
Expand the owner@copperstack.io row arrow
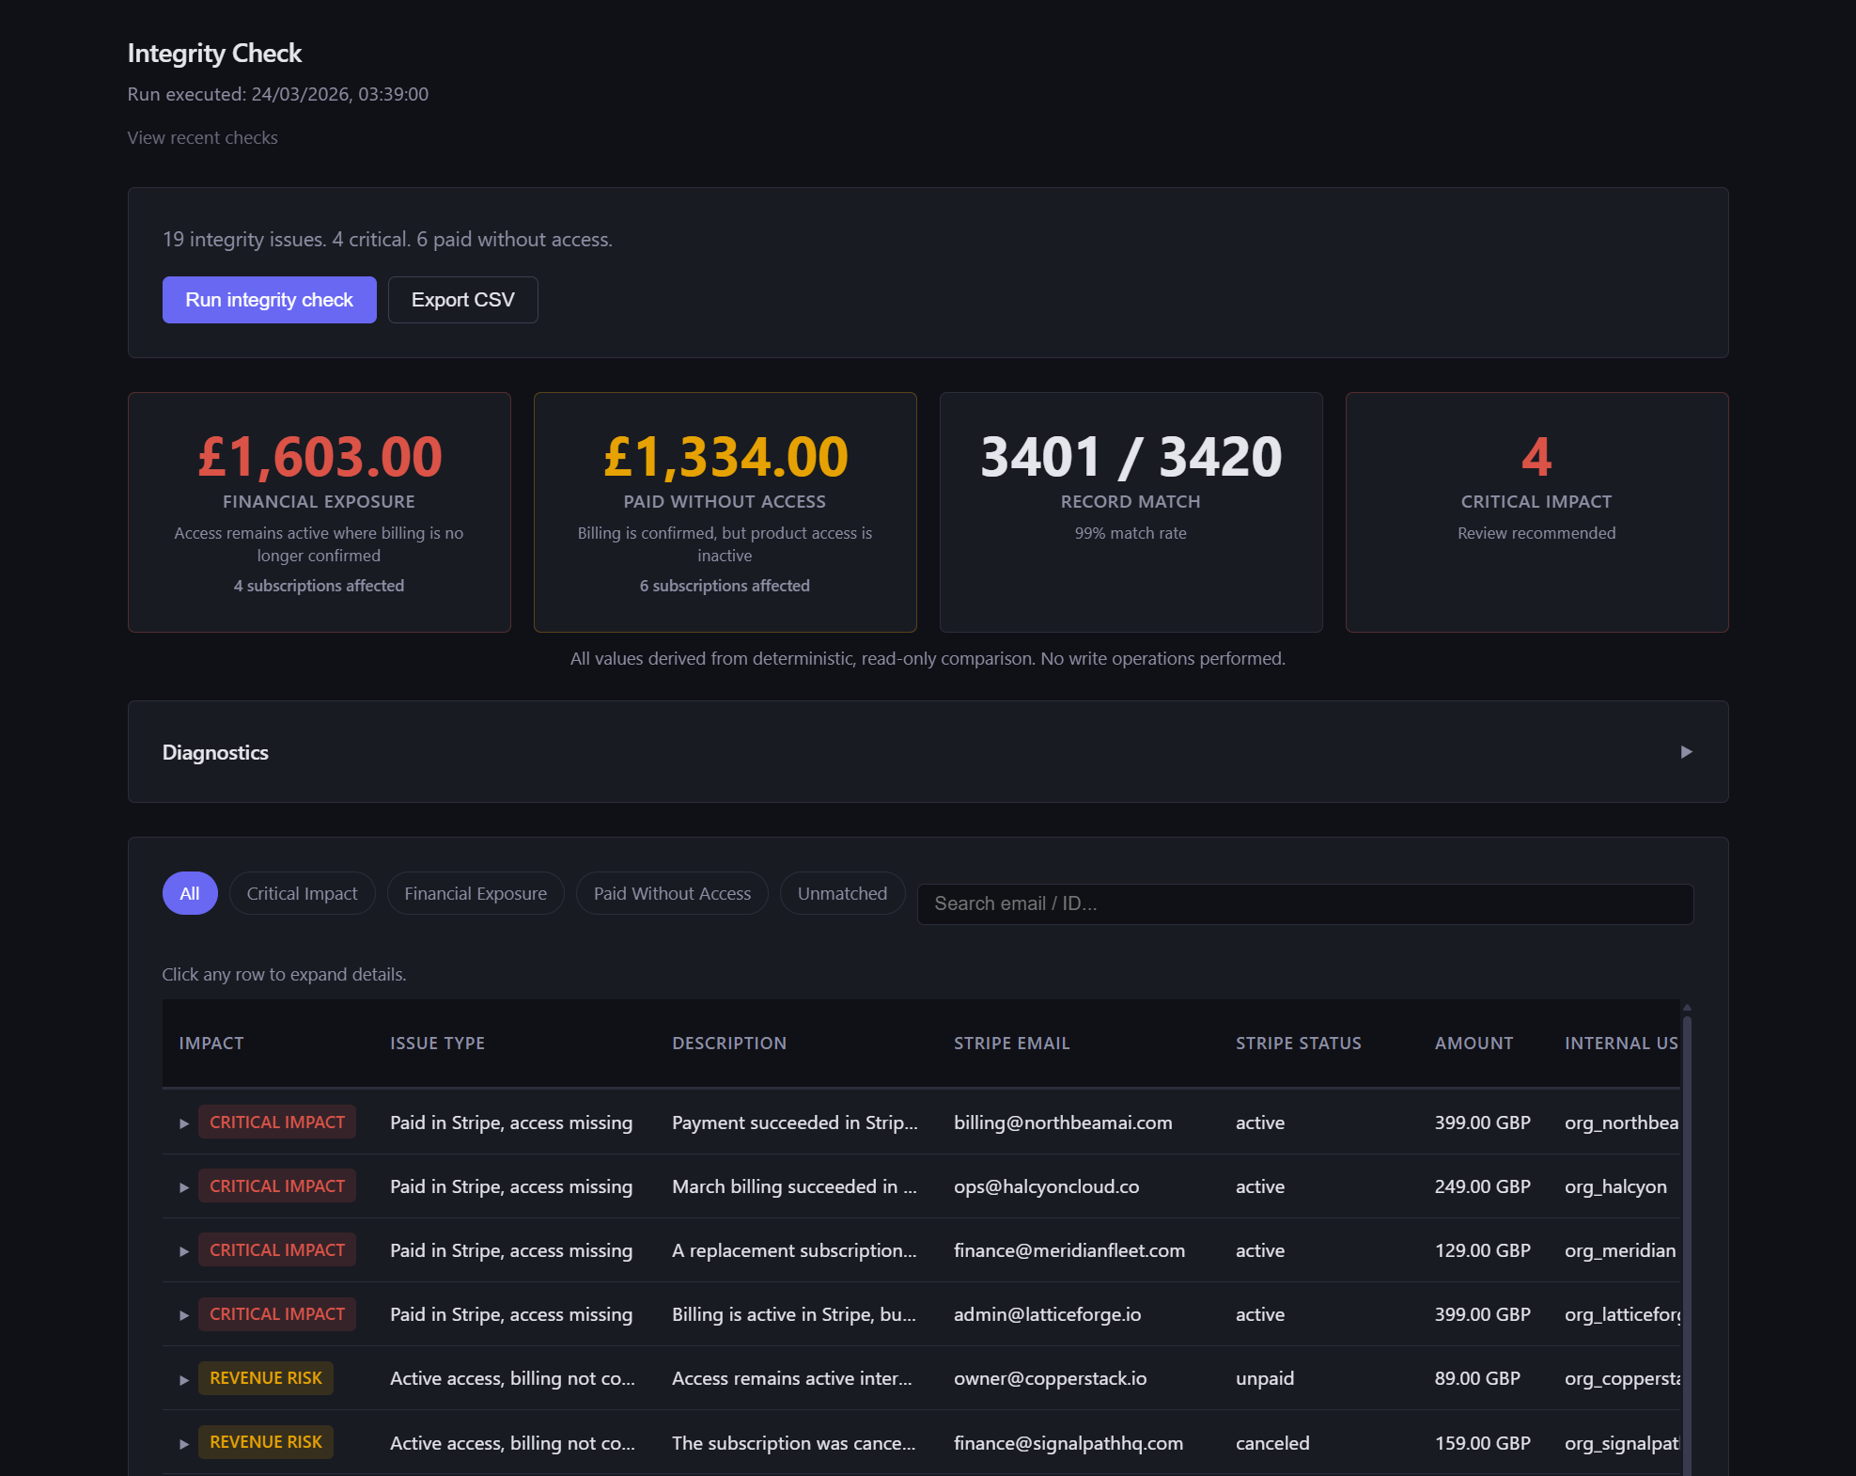(x=184, y=1379)
